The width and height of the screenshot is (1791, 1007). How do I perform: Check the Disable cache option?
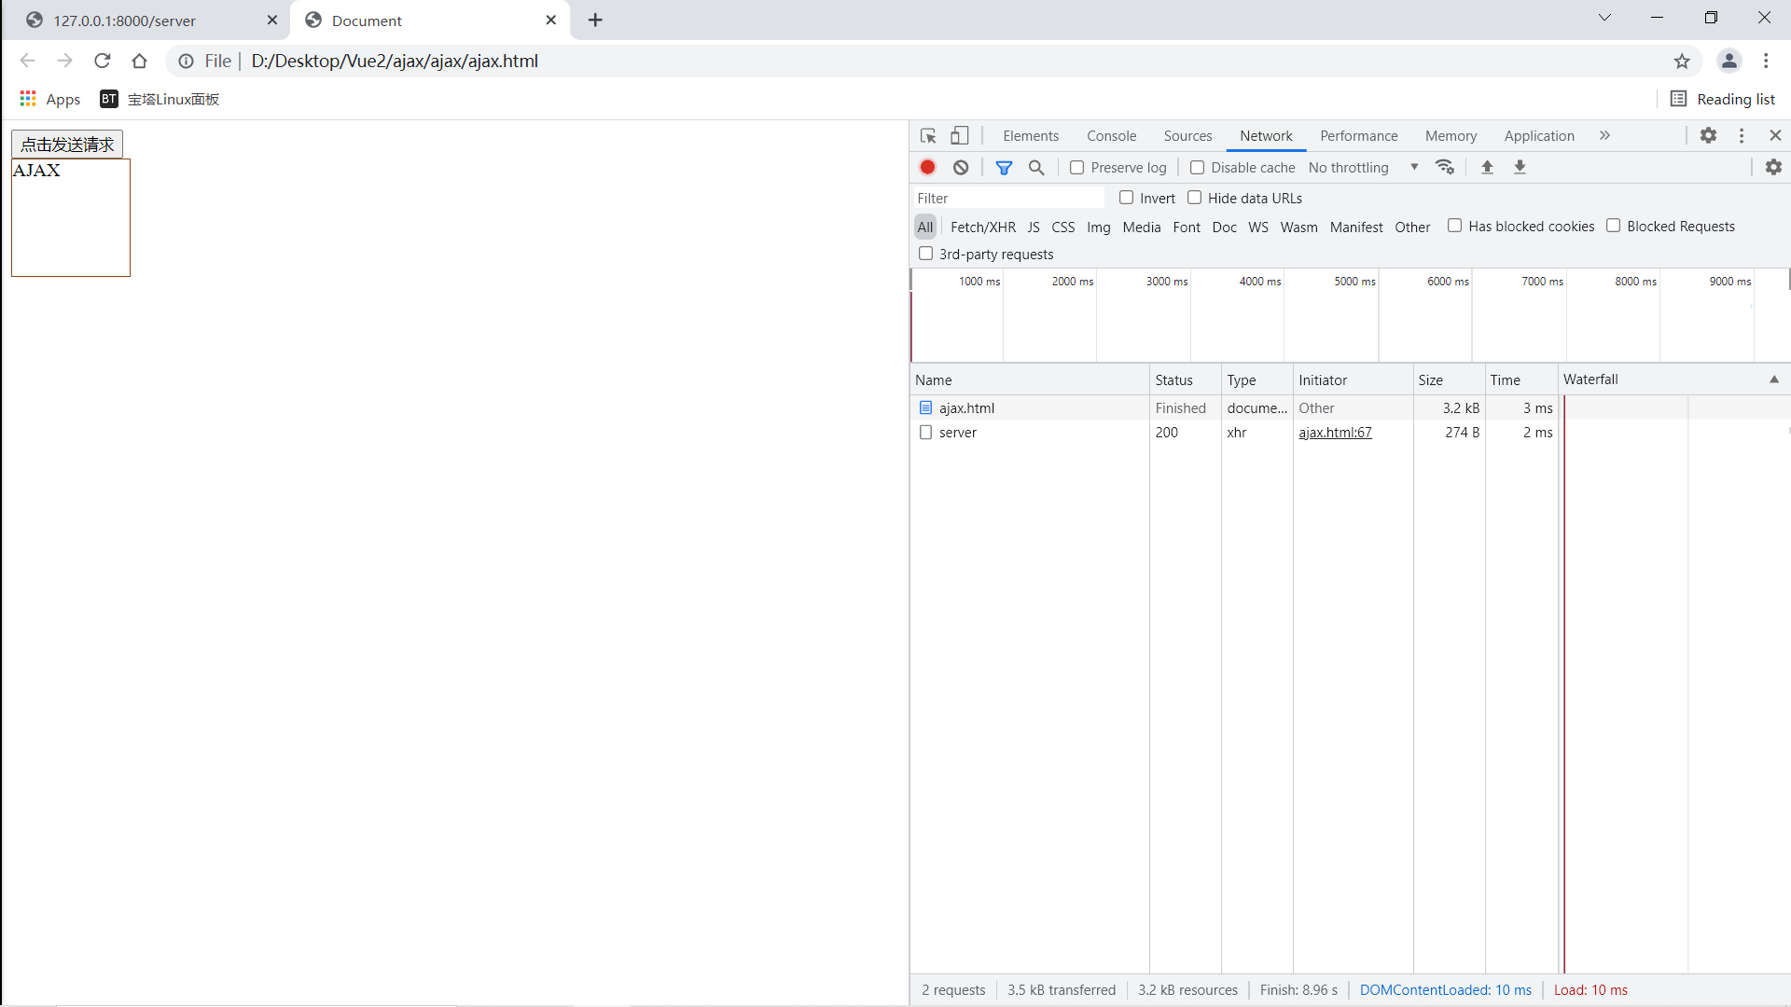coord(1198,168)
